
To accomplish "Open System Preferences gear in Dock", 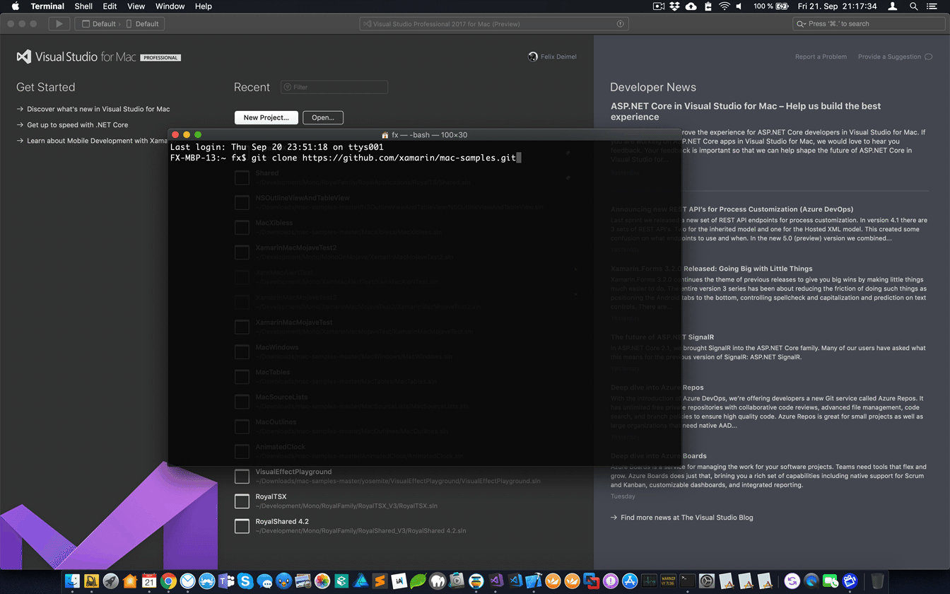I will pos(707,581).
